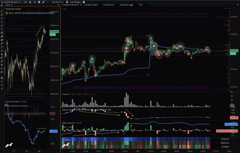Open the layout grid icon next to Add Widget
The image size is (240, 153).
(67, 2)
